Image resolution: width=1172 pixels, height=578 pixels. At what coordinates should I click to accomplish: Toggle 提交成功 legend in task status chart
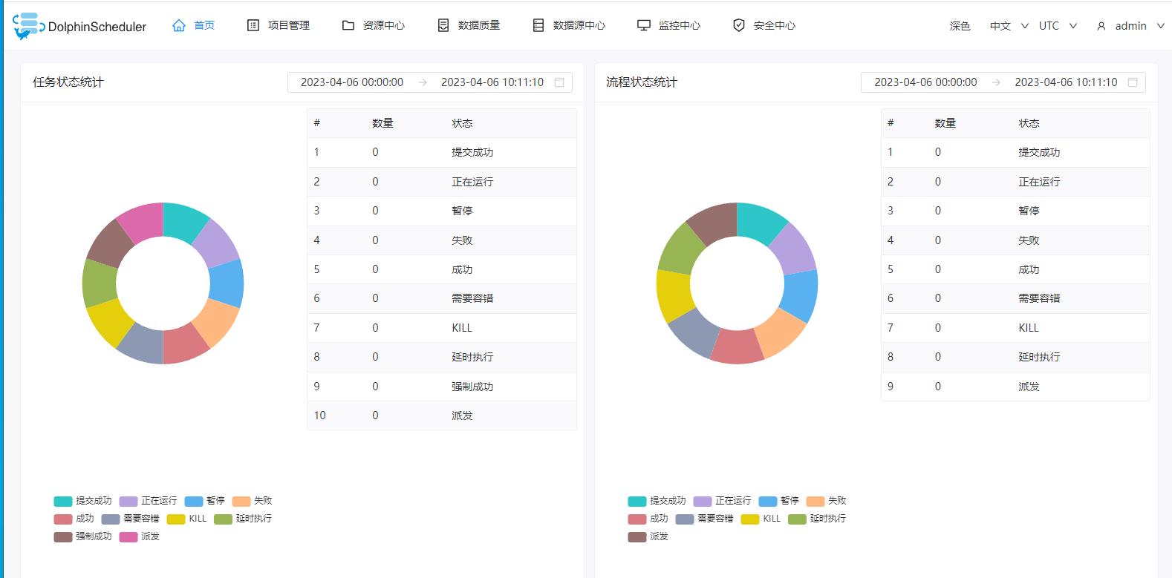(83, 501)
